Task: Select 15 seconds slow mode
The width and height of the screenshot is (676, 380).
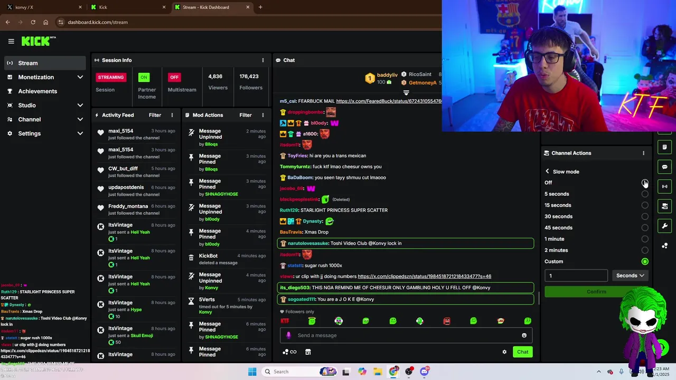Action: (645, 205)
